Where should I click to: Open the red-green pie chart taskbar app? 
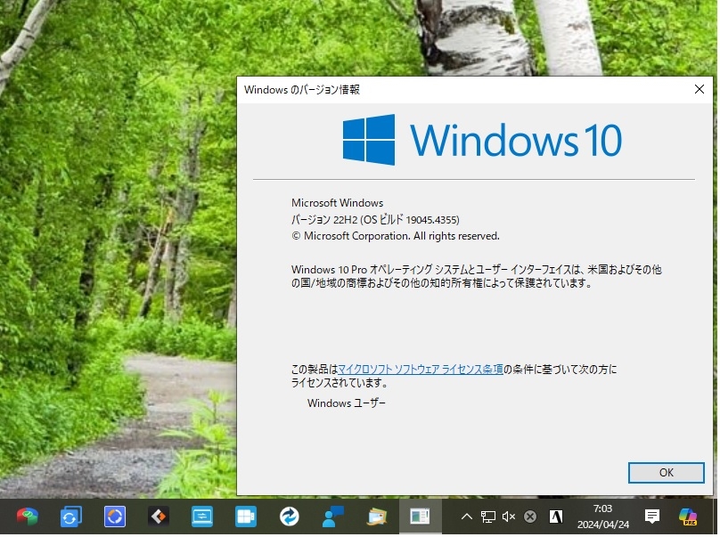(x=28, y=518)
